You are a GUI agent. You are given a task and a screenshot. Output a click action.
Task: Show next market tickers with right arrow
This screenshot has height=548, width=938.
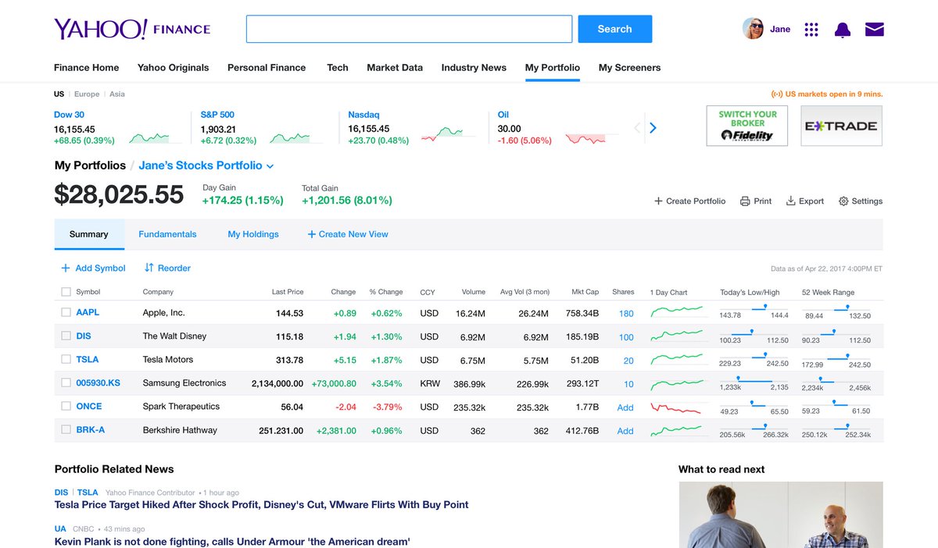[x=653, y=128]
